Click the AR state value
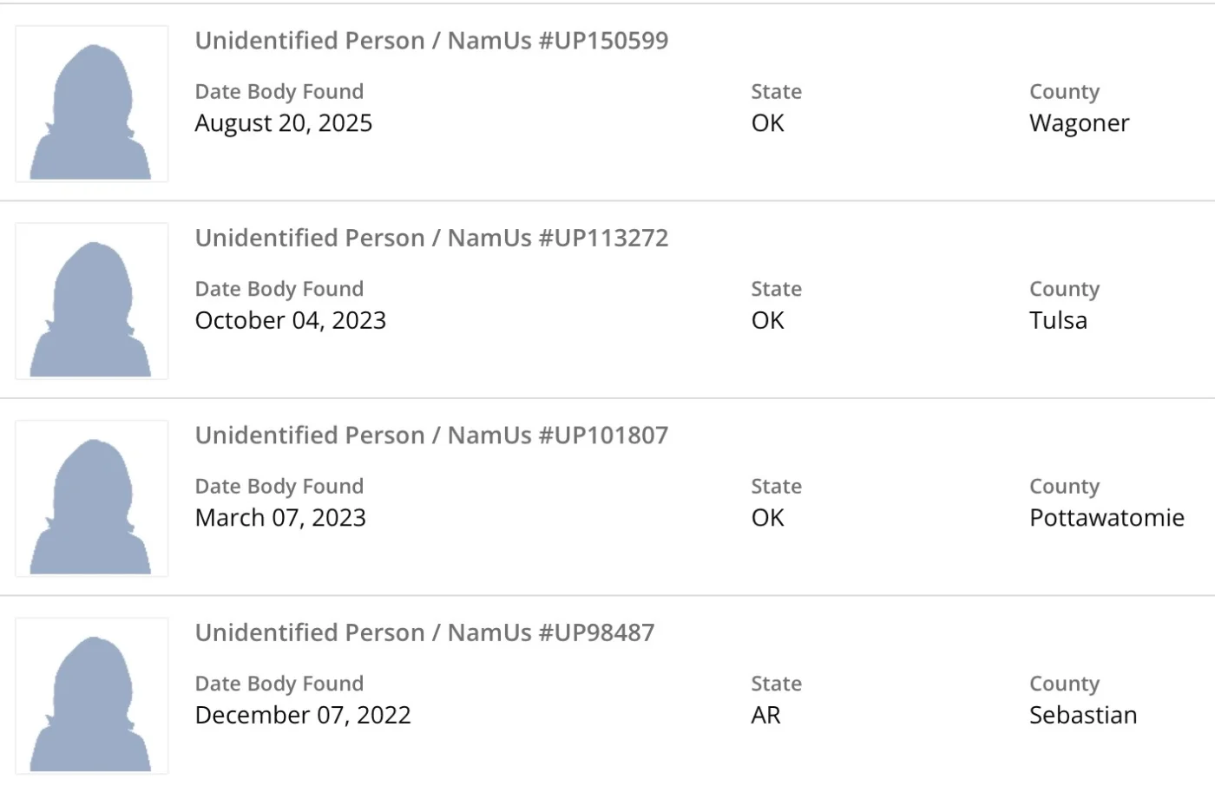The image size is (1215, 786). (765, 715)
